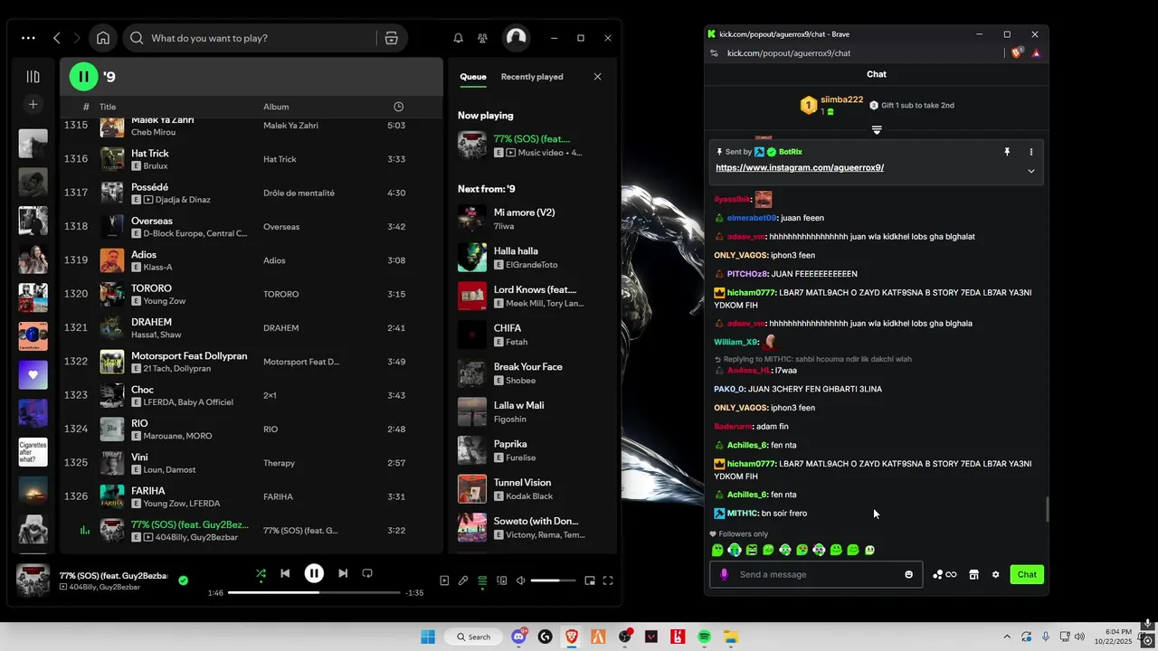Open Liked Songs purple heart thumbnail
Screen dimensions: 1158x651
point(33,374)
